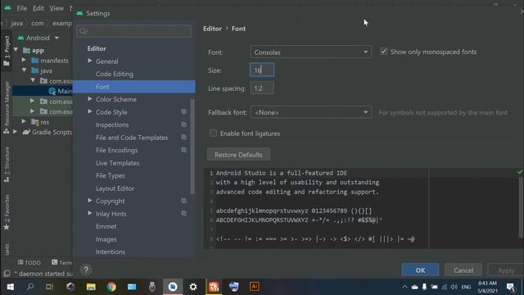Image resolution: width=524 pixels, height=295 pixels.
Task: Open File Explorer from taskbar
Action: (91, 287)
